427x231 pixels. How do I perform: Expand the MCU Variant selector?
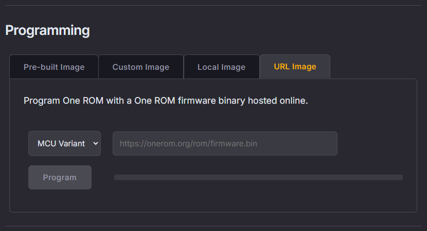click(64, 144)
